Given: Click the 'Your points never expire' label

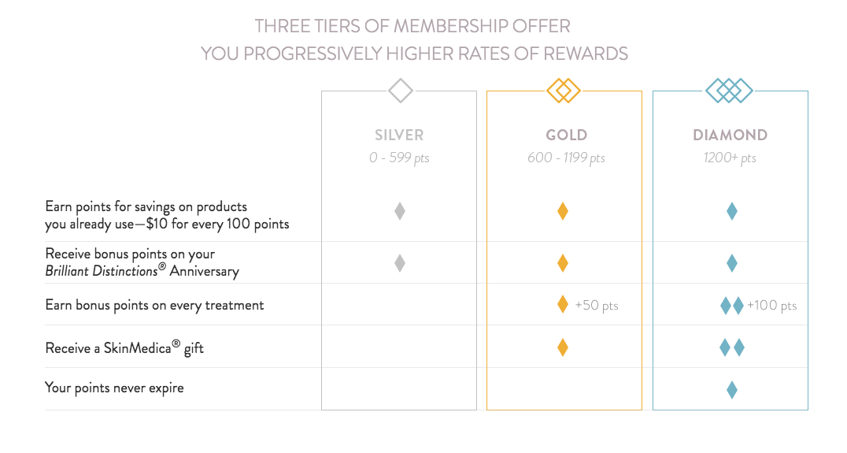Looking at the screenshot, I should 114,388.
